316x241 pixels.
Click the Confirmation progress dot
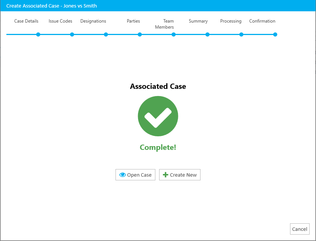[x=275, y=35]
